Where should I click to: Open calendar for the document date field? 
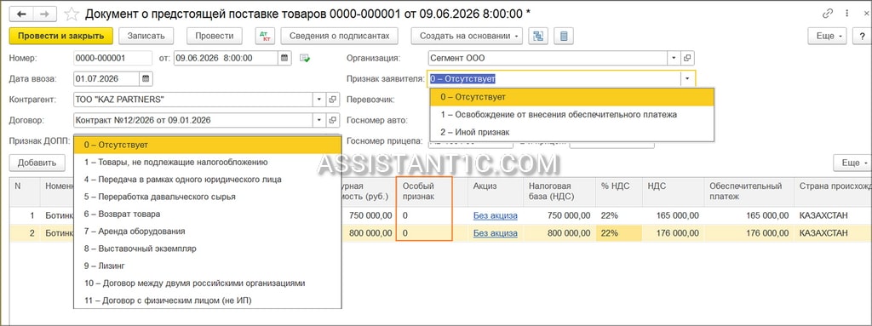coord(284,58)
